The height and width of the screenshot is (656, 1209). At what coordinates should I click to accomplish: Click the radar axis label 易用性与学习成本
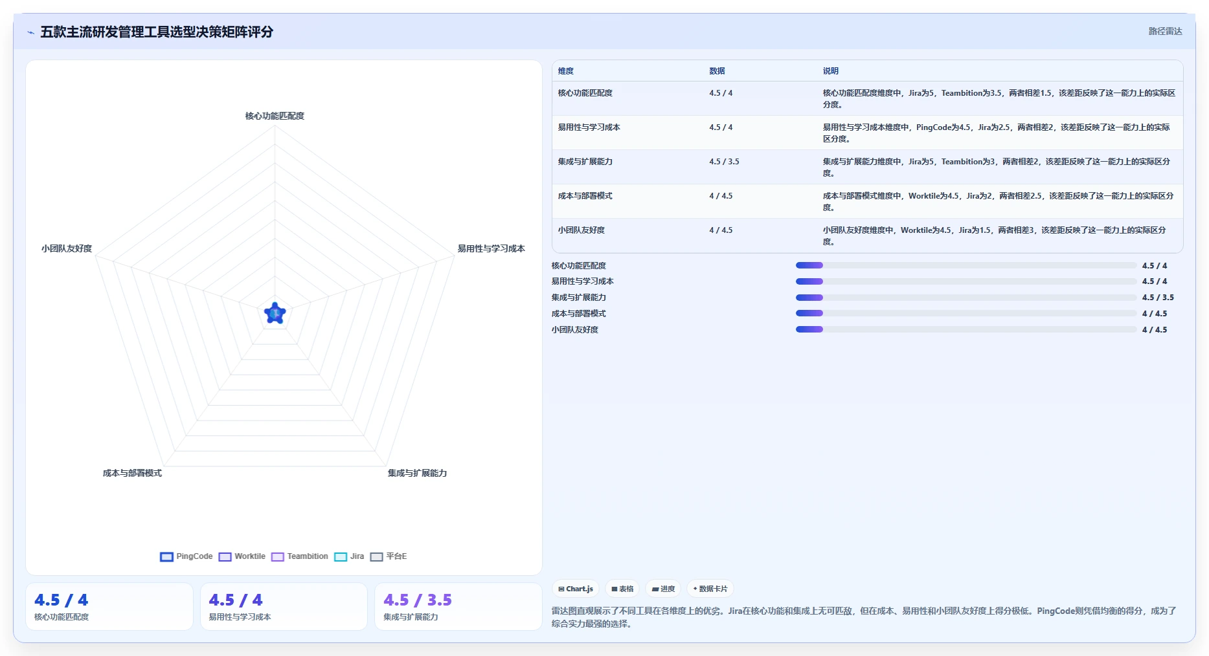point(491,248)
